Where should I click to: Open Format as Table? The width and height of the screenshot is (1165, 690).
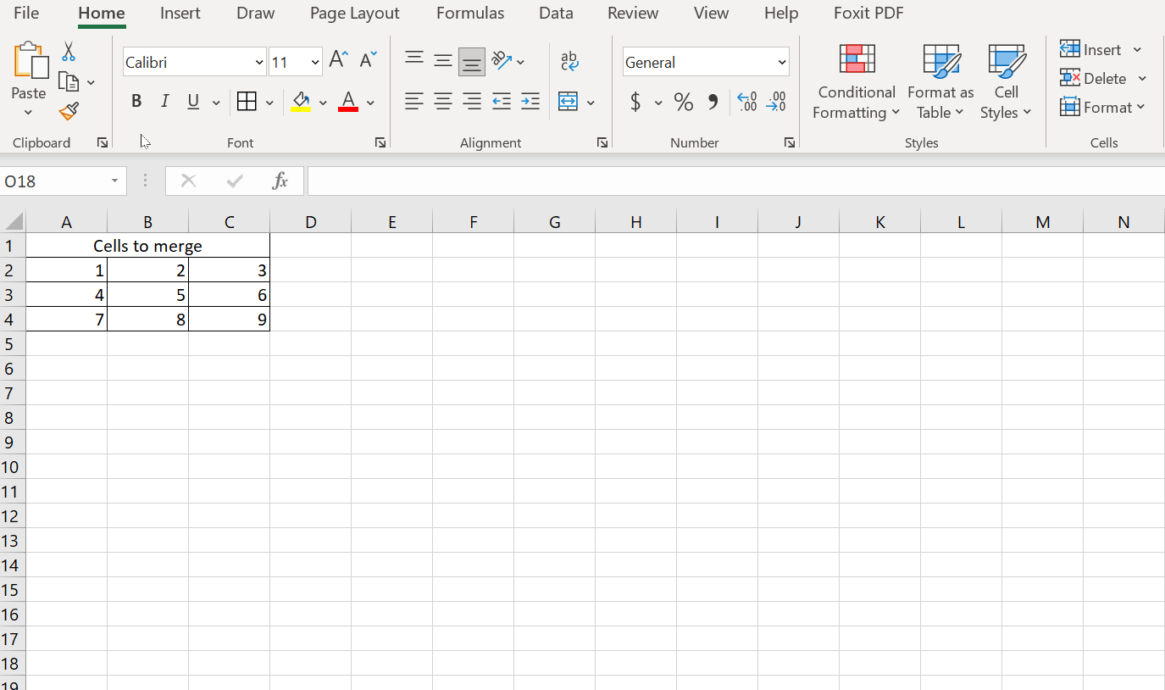[x=940, y=82]
